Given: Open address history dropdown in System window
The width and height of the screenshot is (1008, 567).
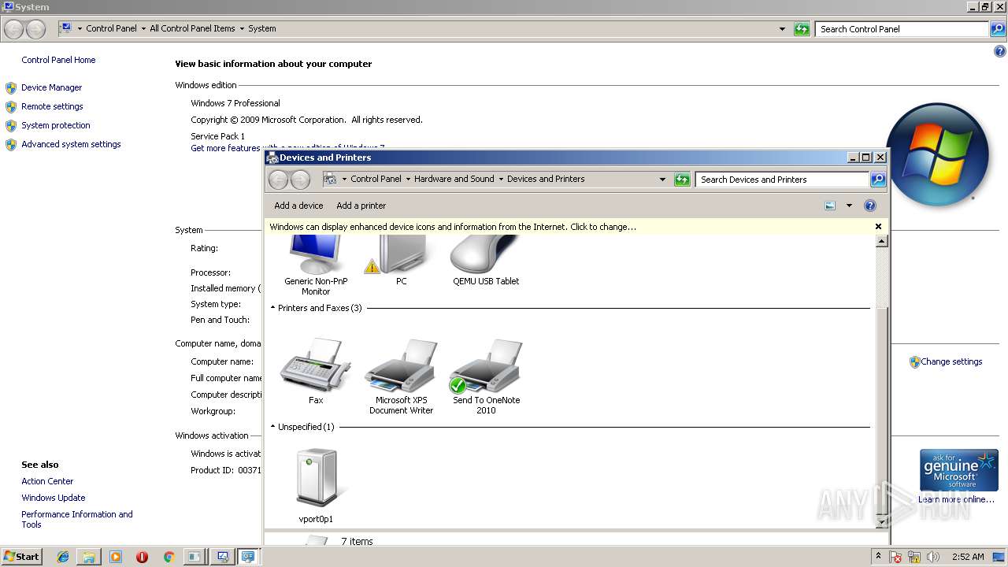Looking at the screenshot, I should point(782,29).
